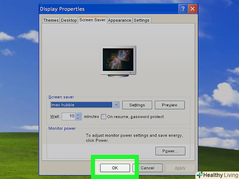Open screen saver Settings button
Image resolution: width=239 pixels, height=179 pixels.
pyautogui.click(x=137, y=105)
